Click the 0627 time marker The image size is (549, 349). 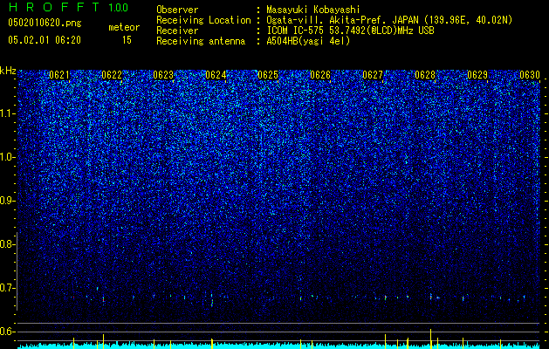(x=373, y=75)
